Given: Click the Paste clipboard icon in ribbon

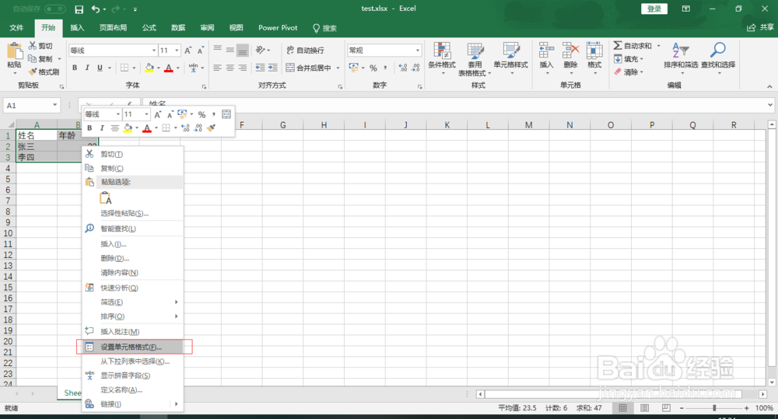Looking at the screenshot, I should point(14,51).
